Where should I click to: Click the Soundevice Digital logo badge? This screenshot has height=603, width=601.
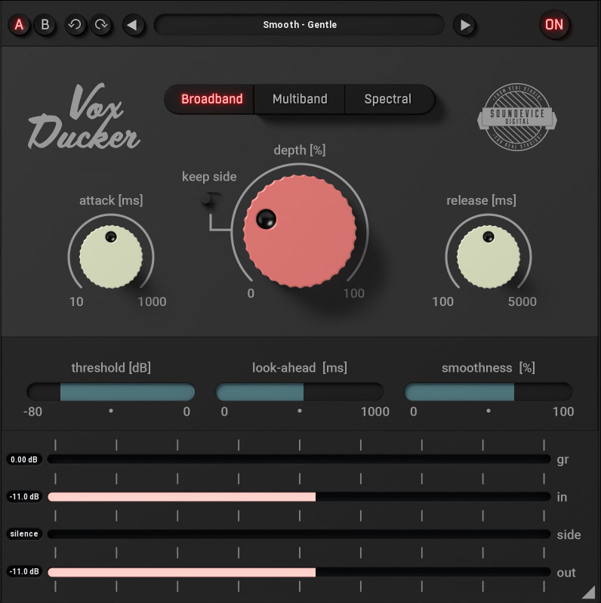click(517, 117)
